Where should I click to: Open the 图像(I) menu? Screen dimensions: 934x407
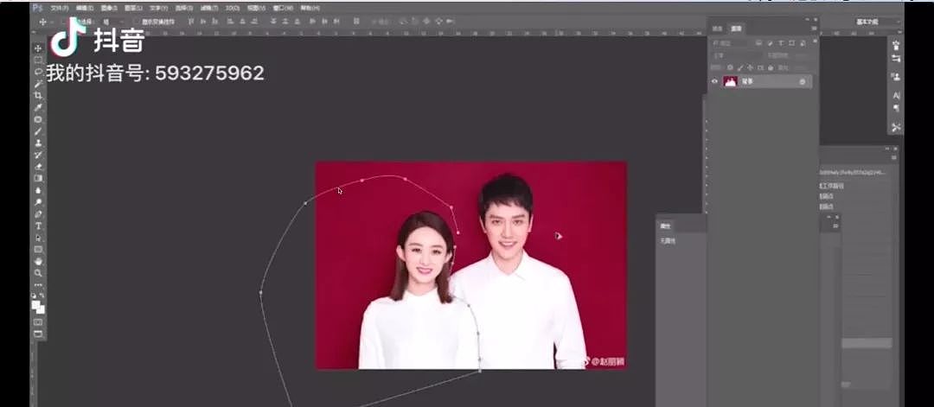[x=109, y=9]
